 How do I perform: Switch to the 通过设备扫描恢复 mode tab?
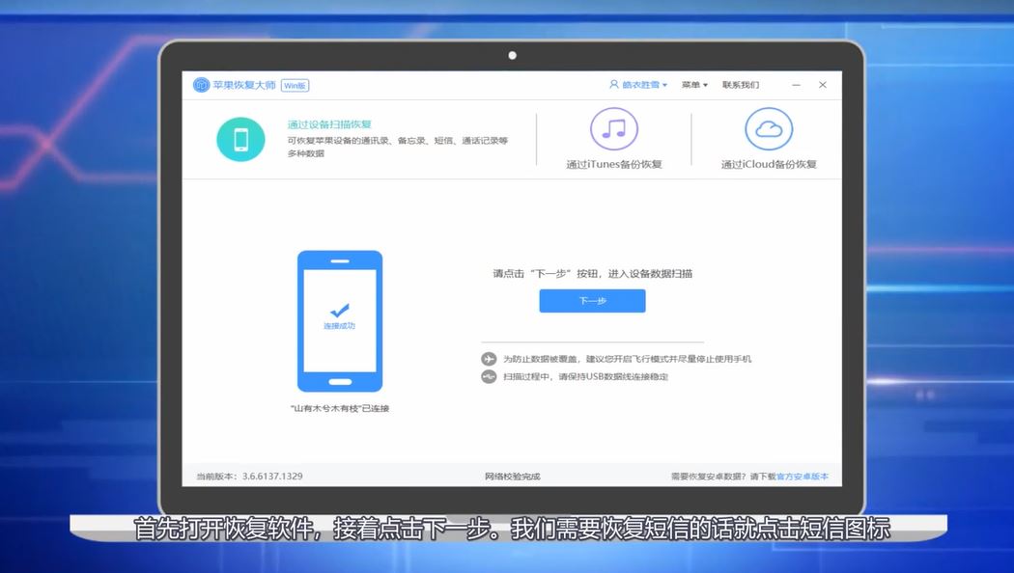click(330, 123)
